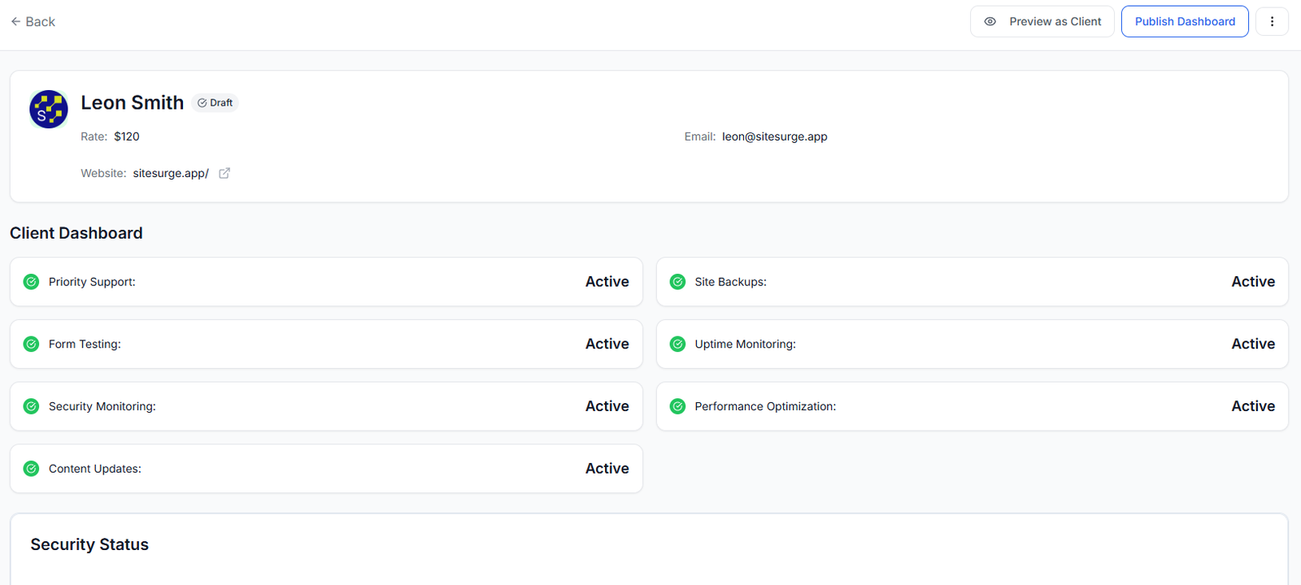Click the Security Status section heading

click(x=89, y=544)
